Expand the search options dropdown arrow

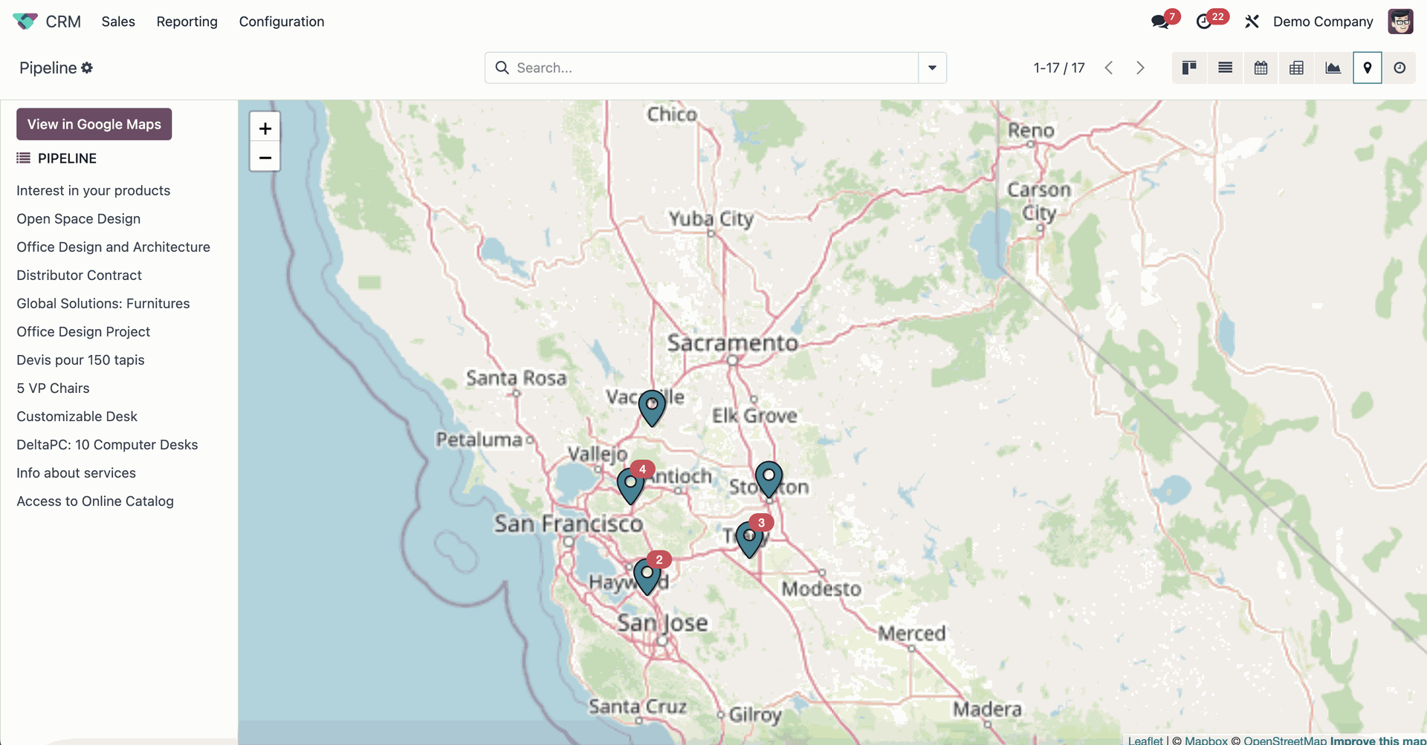(932, 68)
